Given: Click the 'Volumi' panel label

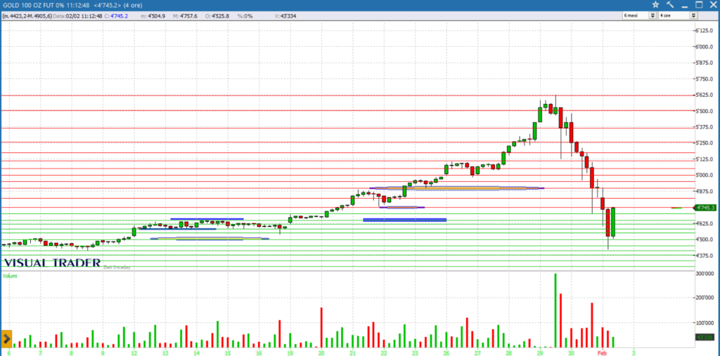Looking at the screenshot, I should 10,276.
